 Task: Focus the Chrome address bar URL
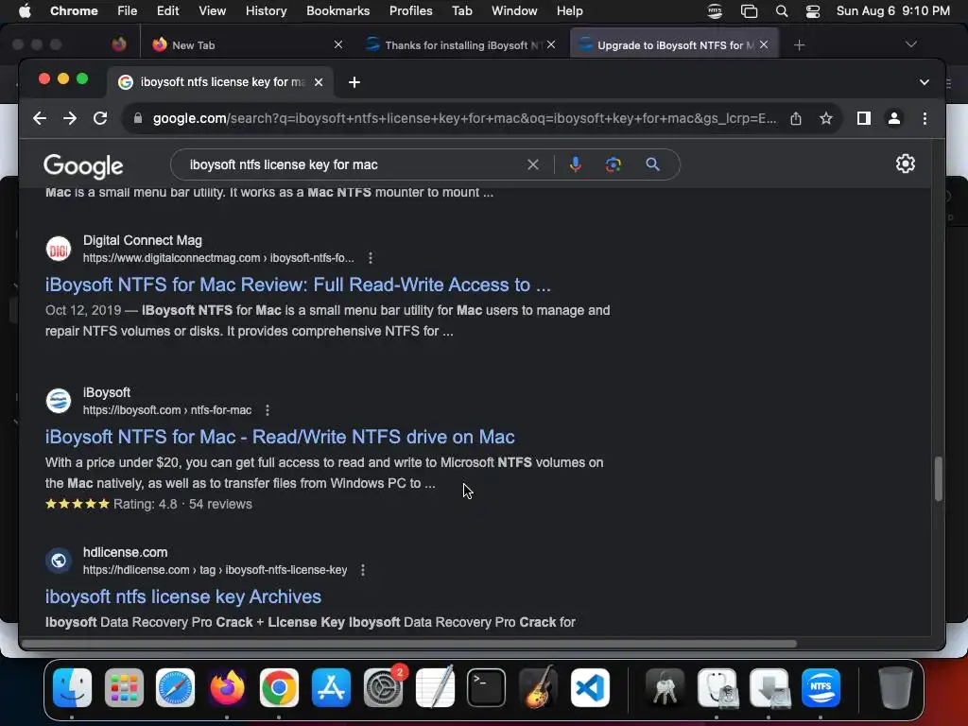[x=465, y=118]
